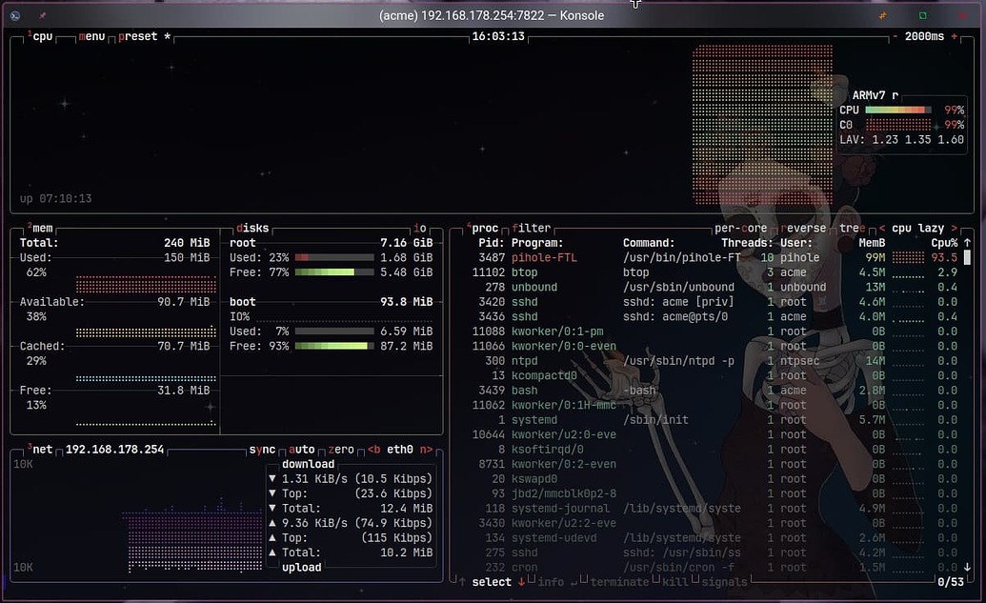Sync the download and upload graph scales

(x=264, y=449)
